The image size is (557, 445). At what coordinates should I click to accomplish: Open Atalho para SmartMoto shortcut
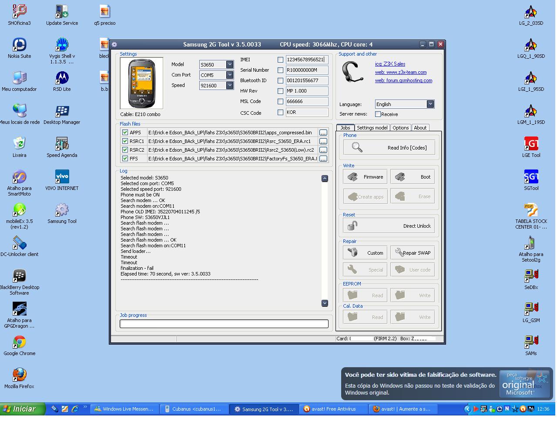19,183
